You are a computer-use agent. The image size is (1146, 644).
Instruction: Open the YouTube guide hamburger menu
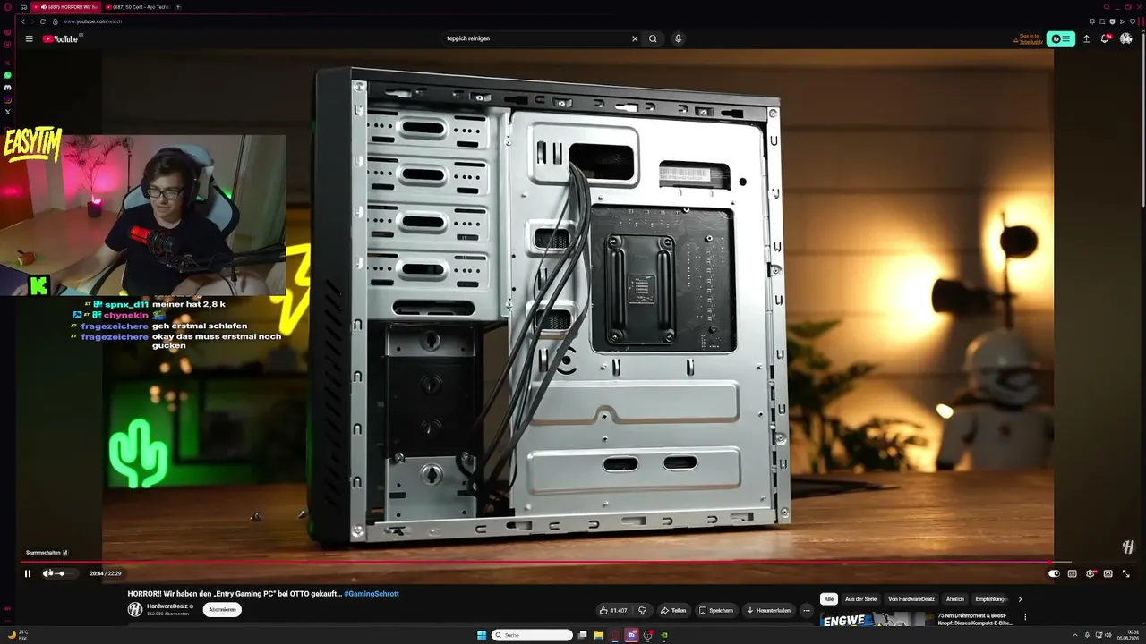[x=29, y=38]
